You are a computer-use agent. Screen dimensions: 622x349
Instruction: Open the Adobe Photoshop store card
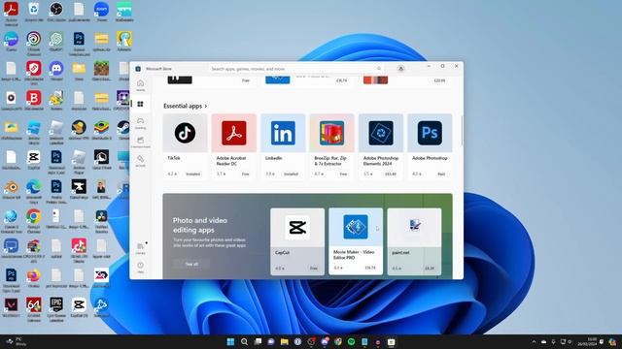[430, 146]
